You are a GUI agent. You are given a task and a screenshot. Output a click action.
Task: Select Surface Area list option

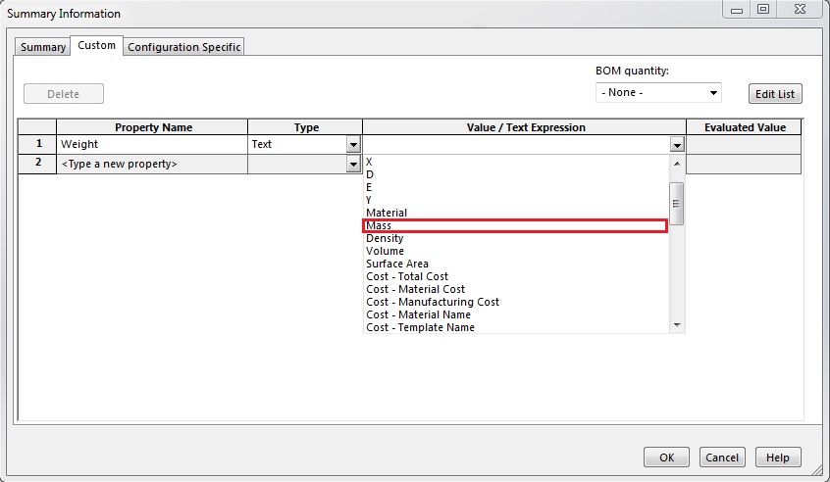coord(396,265)
